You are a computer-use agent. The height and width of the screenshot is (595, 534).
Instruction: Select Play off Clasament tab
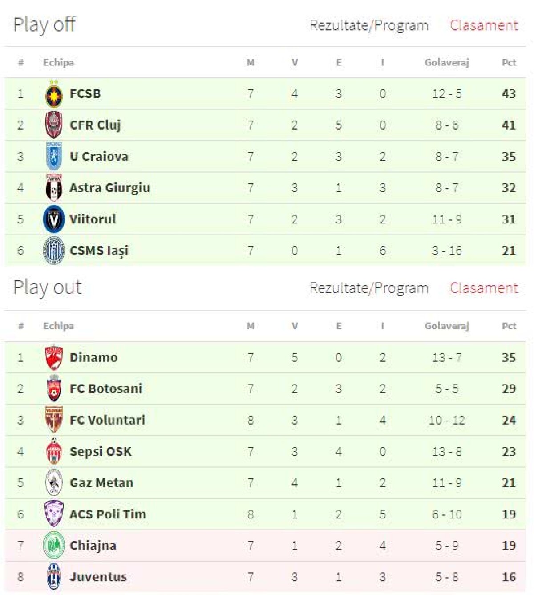click(484, 26)
